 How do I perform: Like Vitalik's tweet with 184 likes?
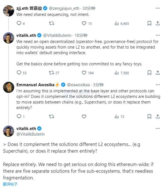click(88, 73)
